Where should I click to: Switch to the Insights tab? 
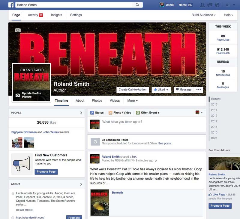(x=56, y=15)
